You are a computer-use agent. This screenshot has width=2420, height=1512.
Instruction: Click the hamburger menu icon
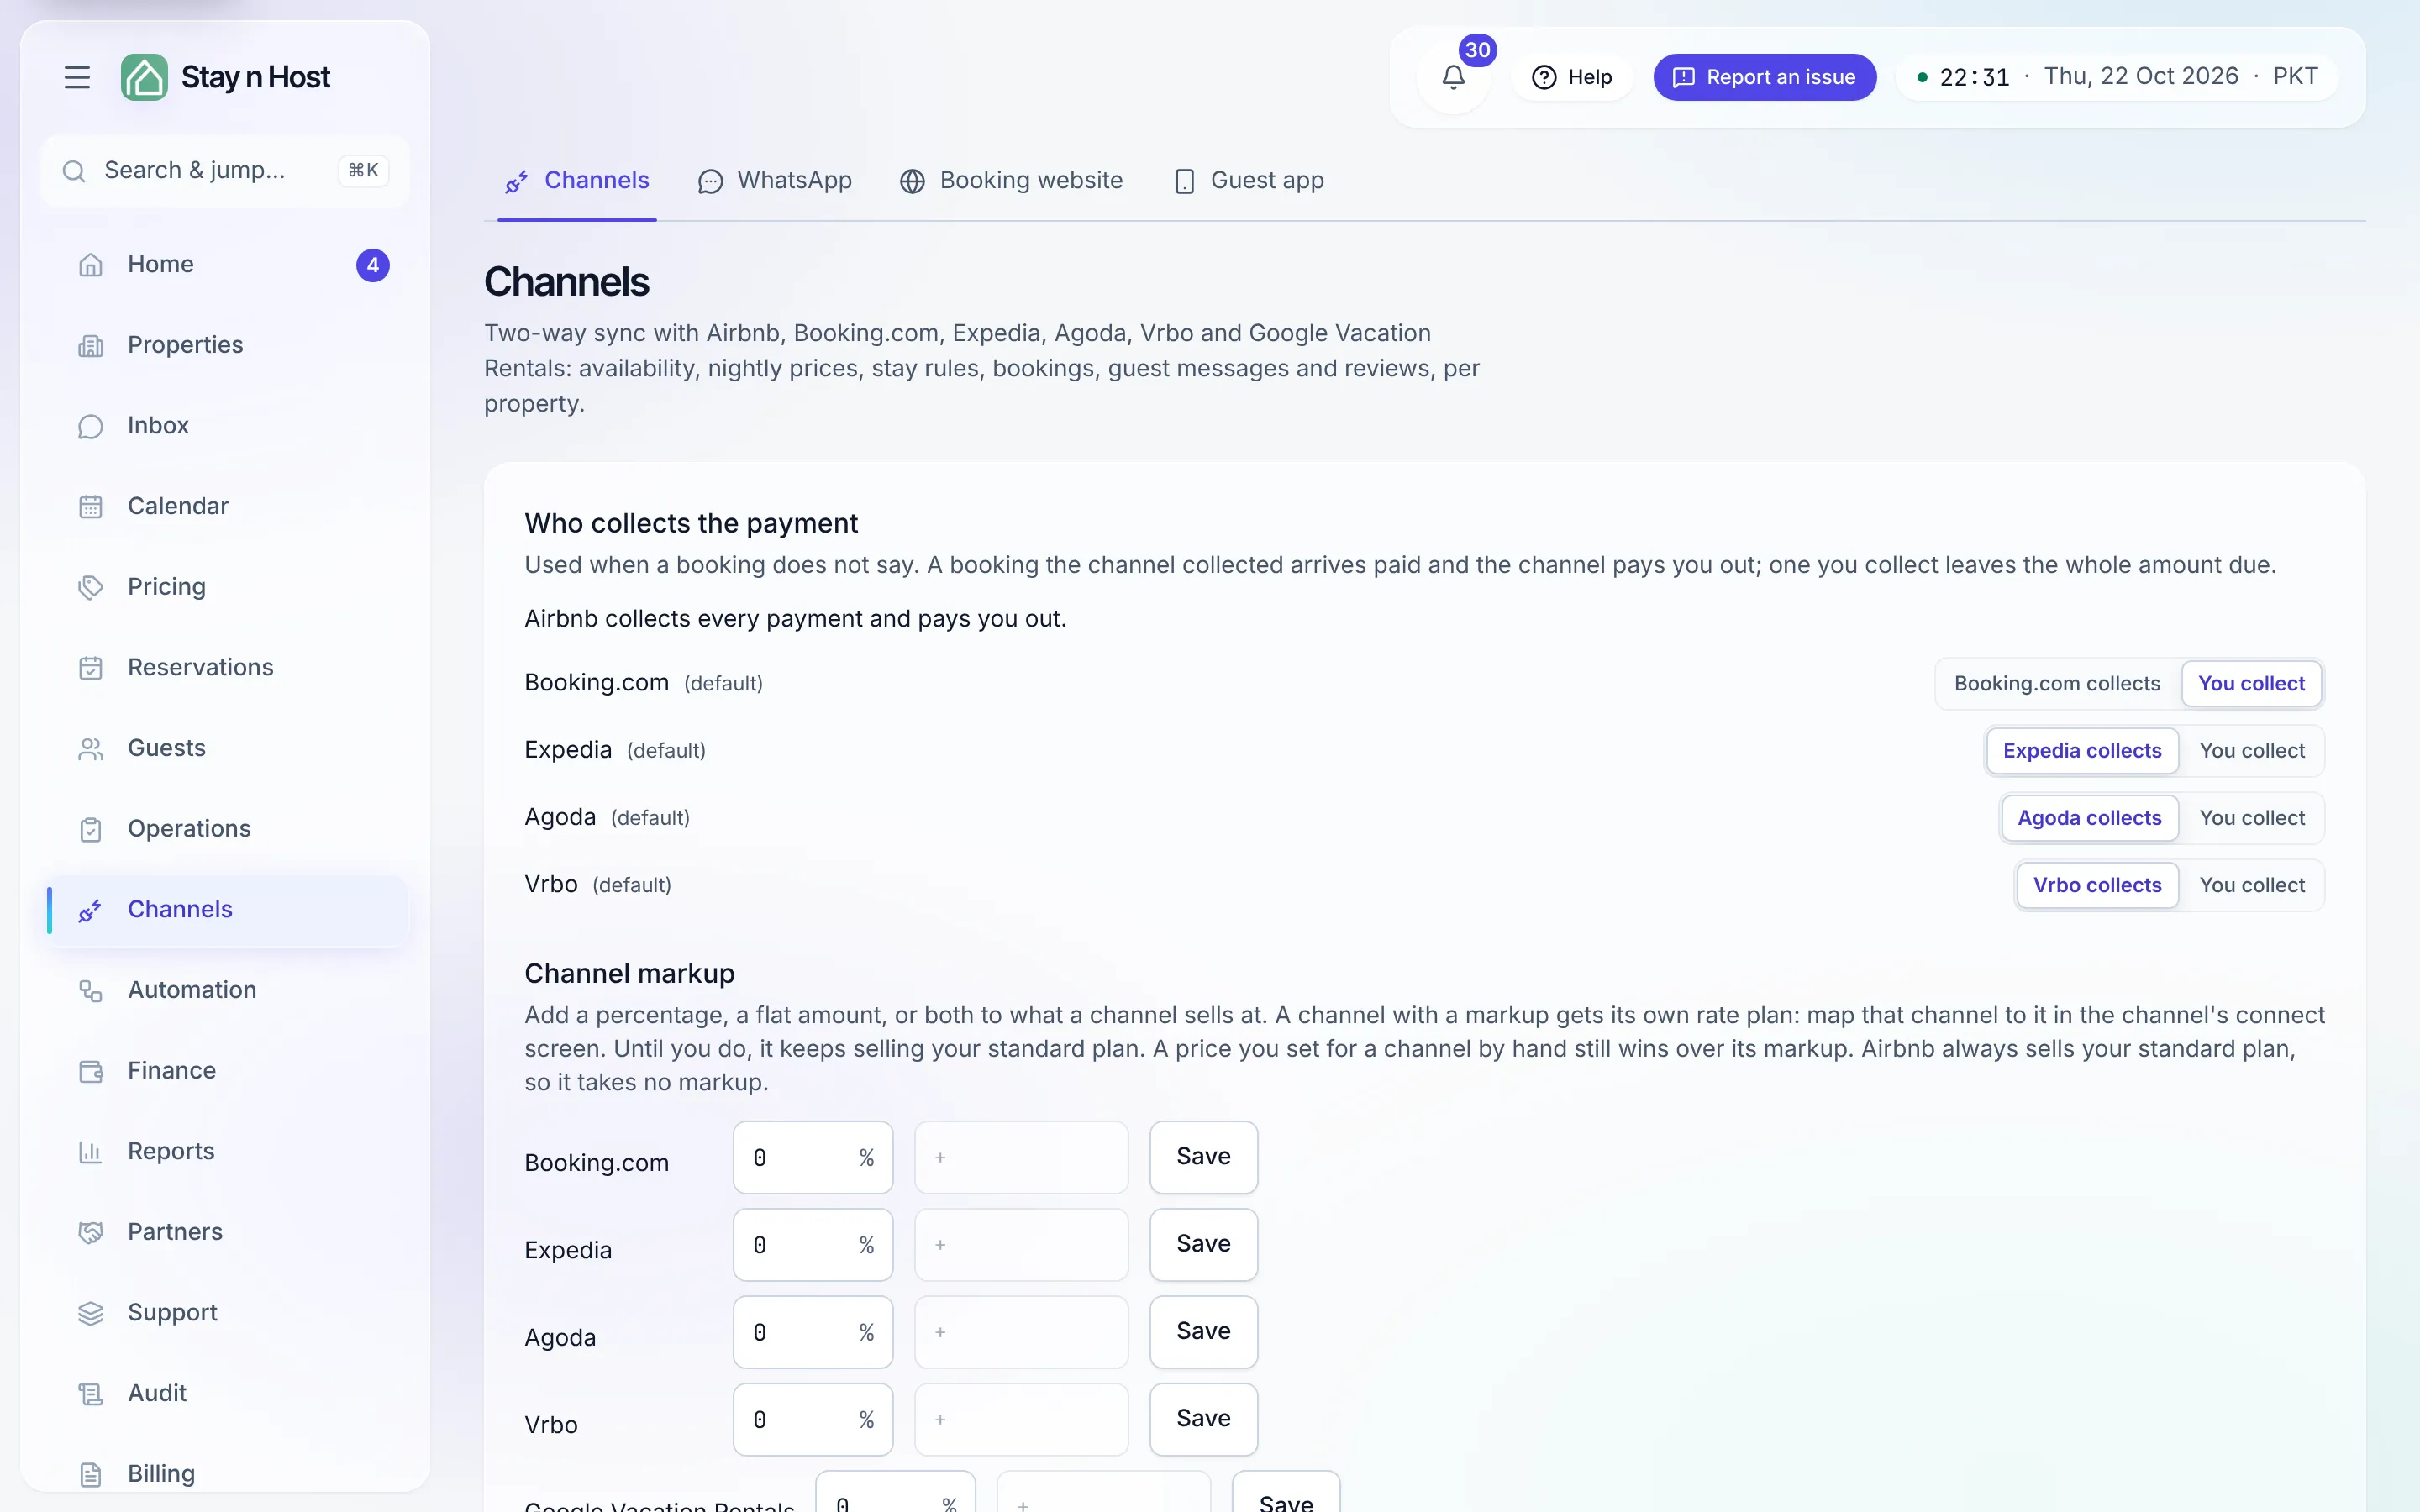77,77
